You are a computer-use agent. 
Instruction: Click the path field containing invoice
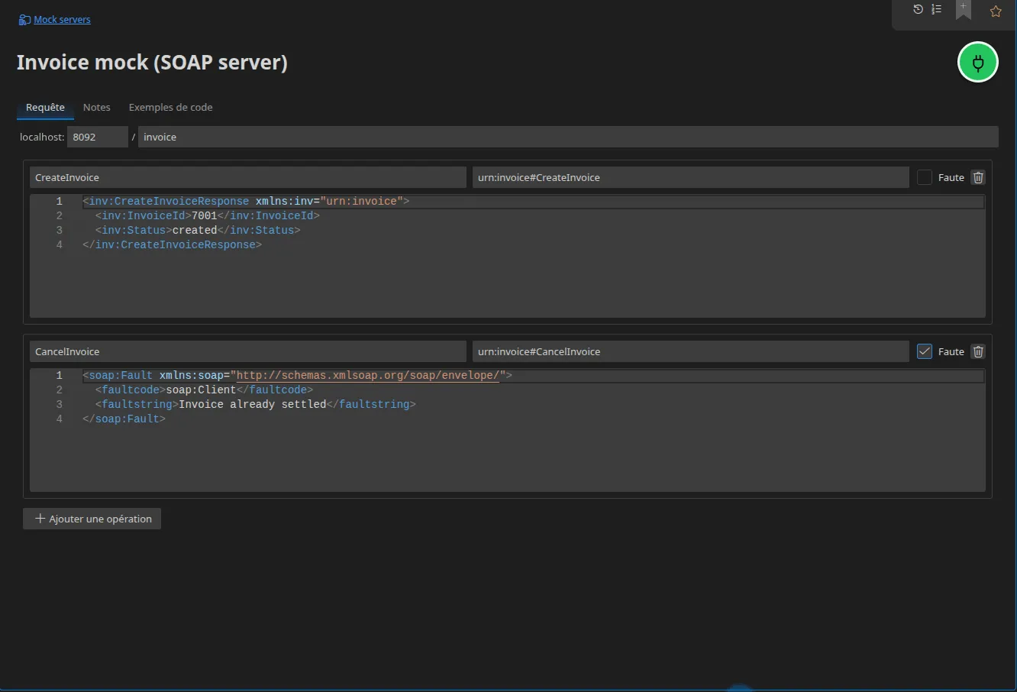pos(568,137)
